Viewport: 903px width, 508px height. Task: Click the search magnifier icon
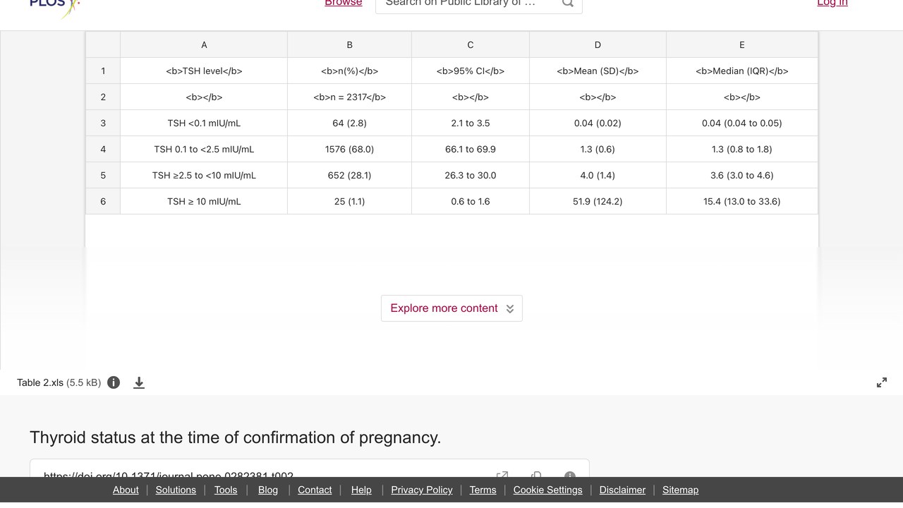click(x=567, y=4)
